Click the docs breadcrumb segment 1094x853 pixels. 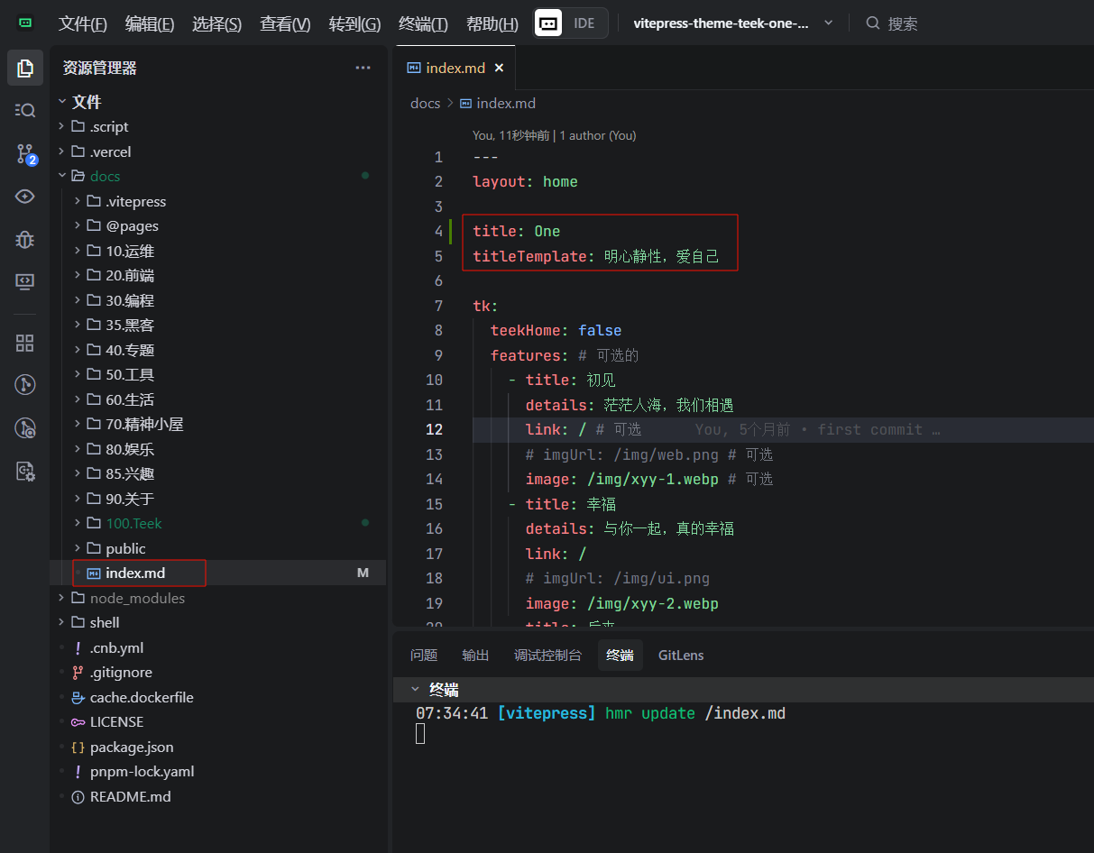[425, 103]
